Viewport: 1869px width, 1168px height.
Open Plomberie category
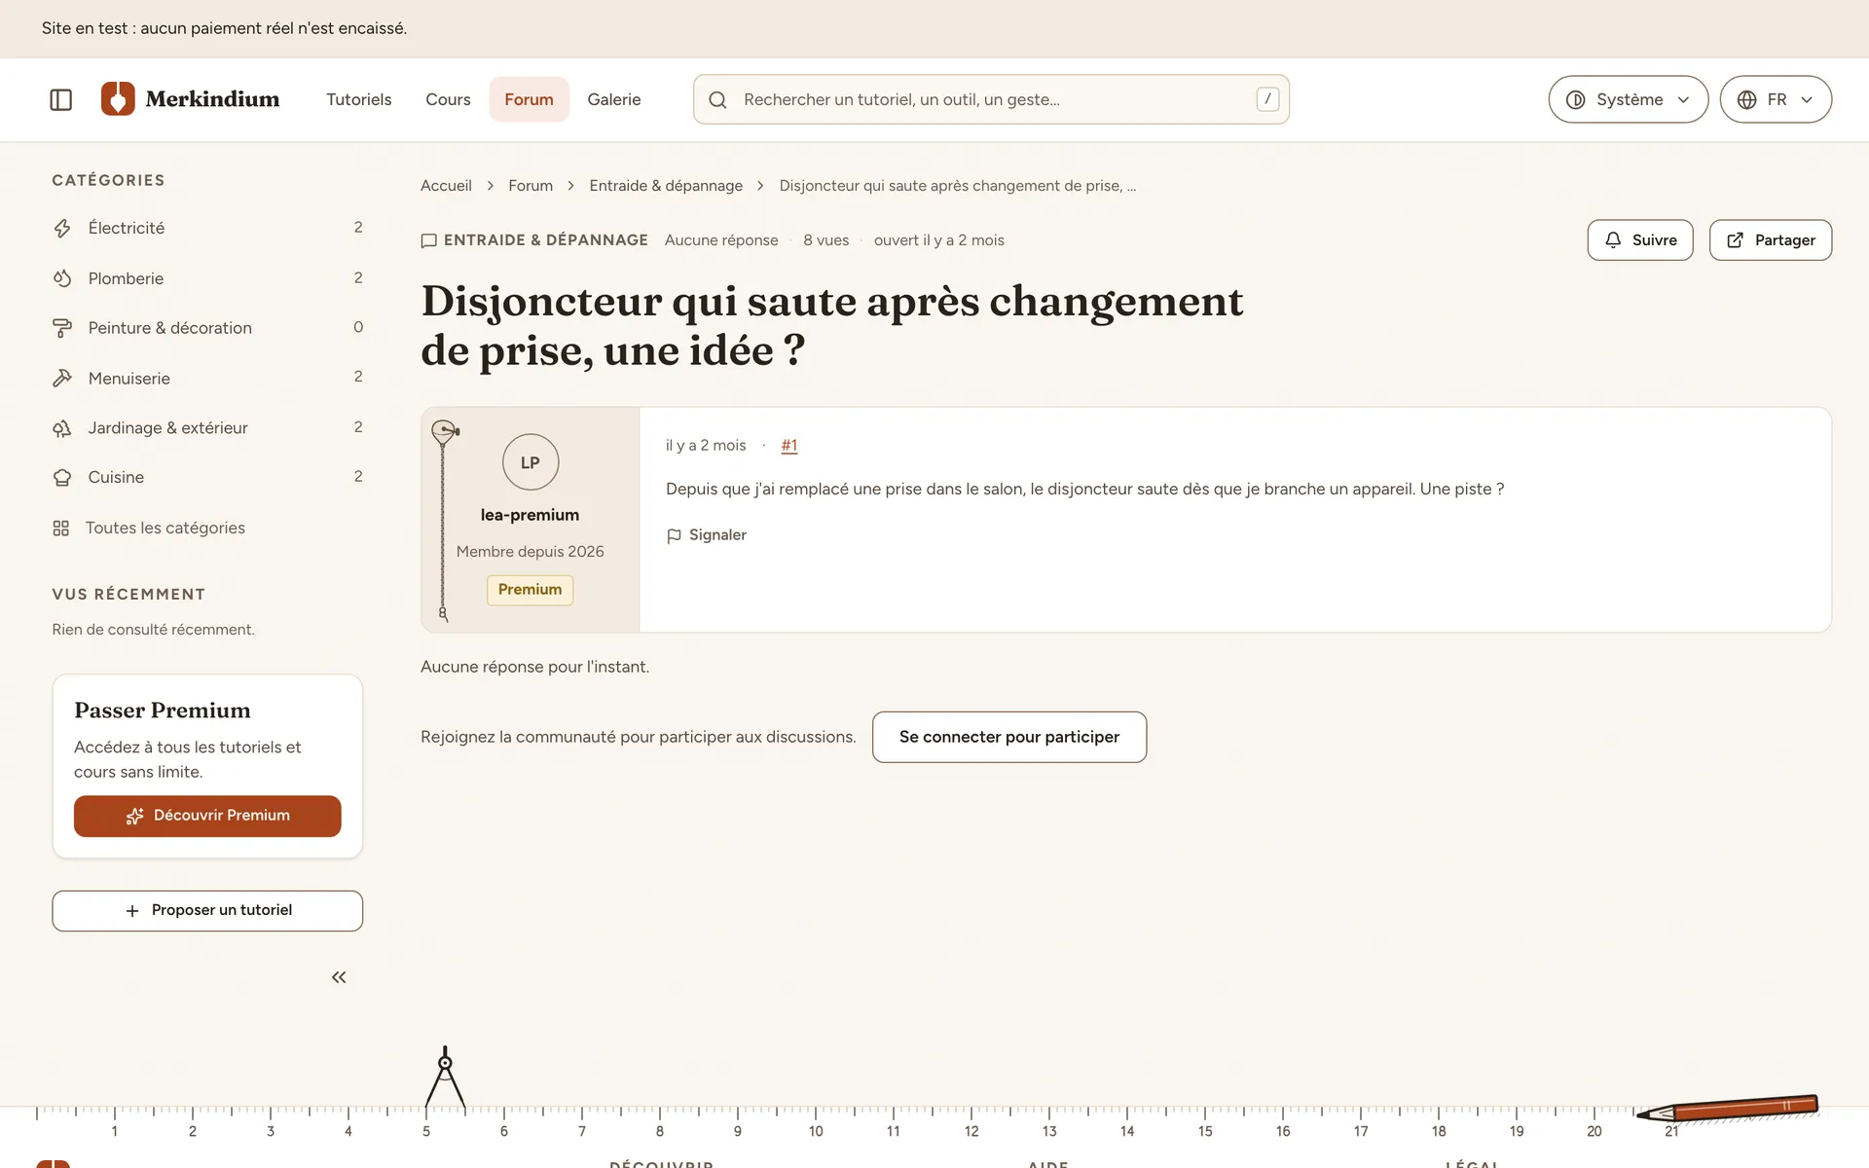click(207, 278)
